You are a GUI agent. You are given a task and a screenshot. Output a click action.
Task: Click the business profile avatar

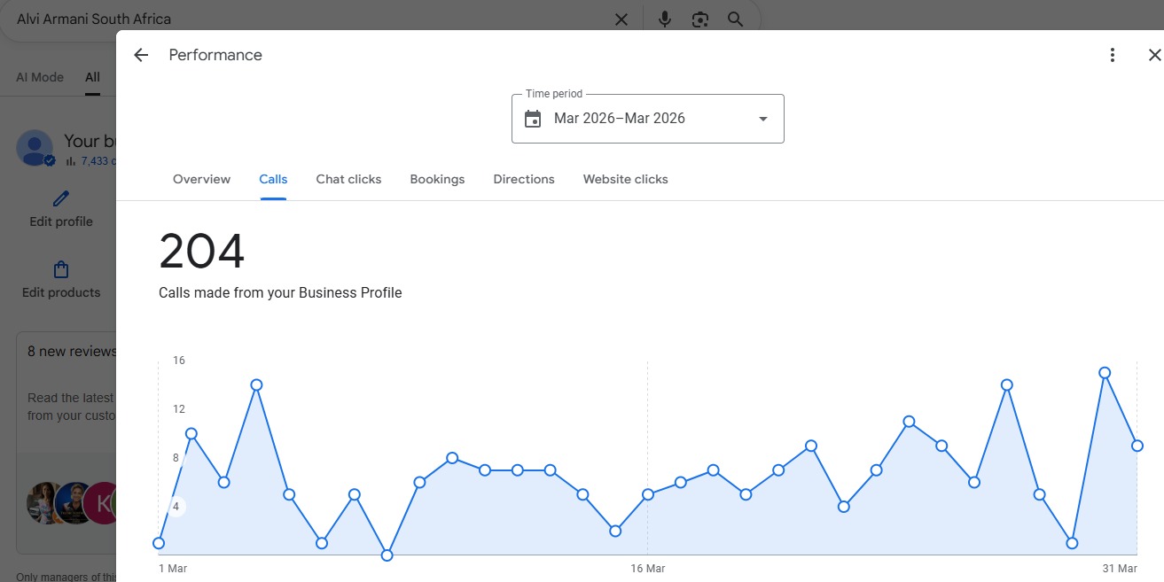[x=35, y=148]
